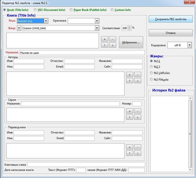This screenshot has height=178, width=196.
Task: Open Избранное favorites button
Action: point(131,42)
